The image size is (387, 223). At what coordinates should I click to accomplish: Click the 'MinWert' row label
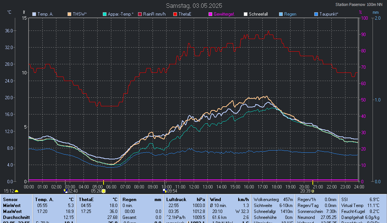[x=12, y=206]
